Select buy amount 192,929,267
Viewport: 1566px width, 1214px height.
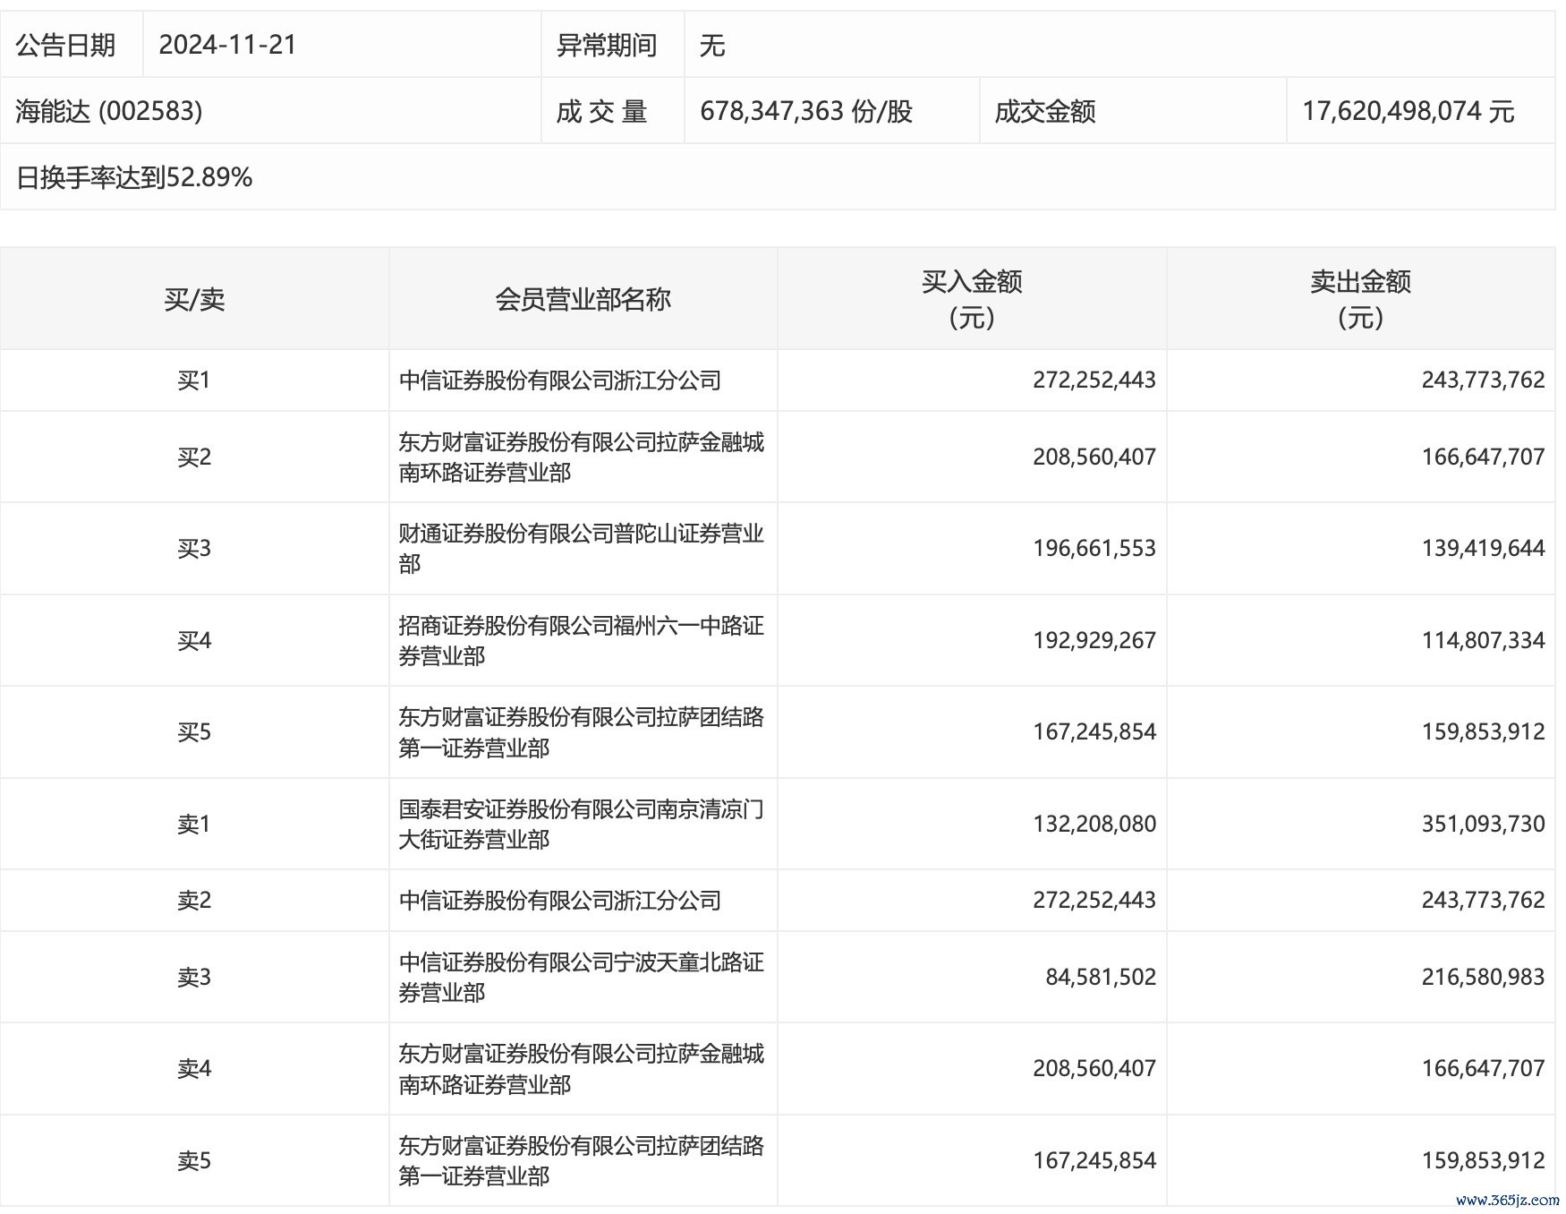point(1094,640)
